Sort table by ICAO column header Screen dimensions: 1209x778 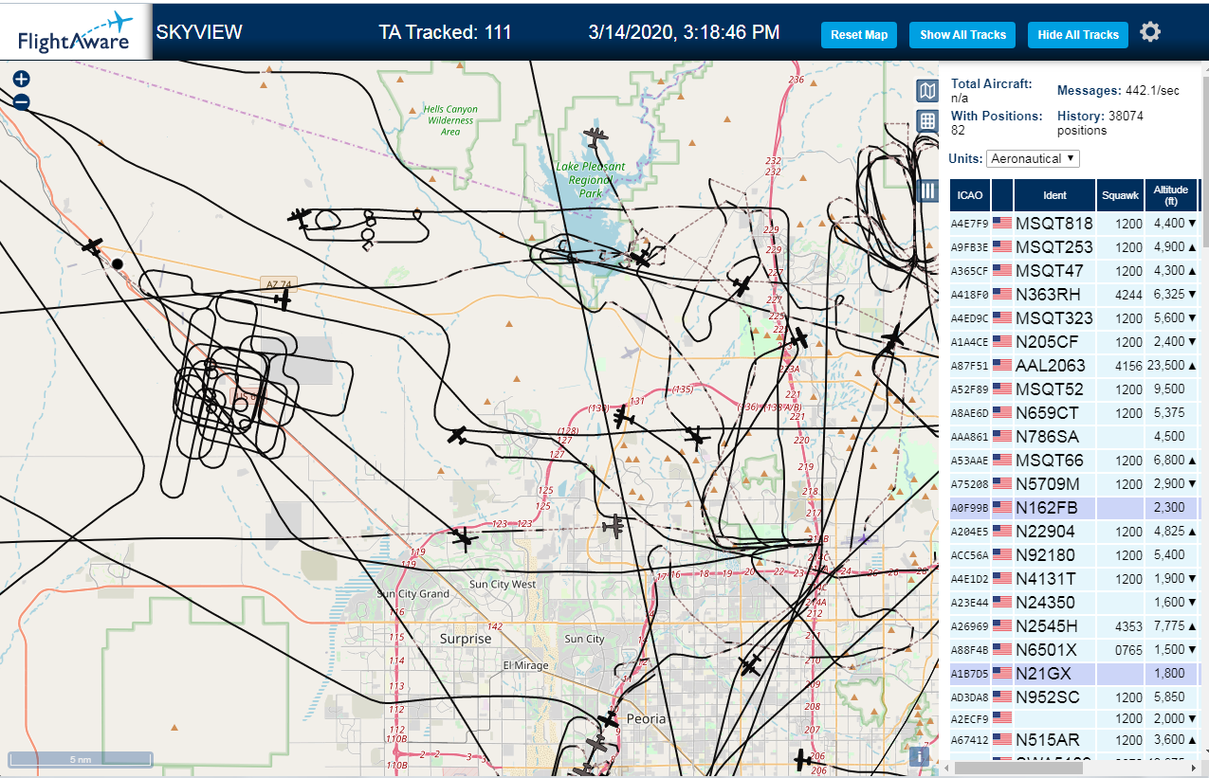[x=970, y=195]
